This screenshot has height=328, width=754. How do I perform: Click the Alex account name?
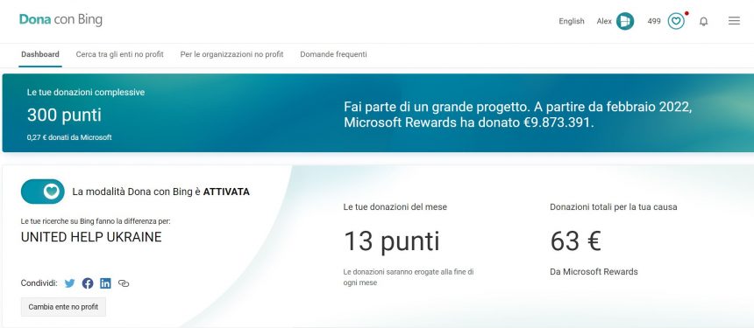[604, 21]
